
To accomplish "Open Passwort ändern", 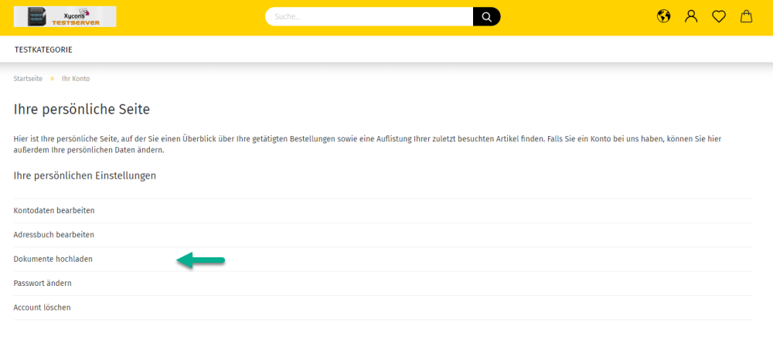I will pyautogui.click(x=43, y=283).
